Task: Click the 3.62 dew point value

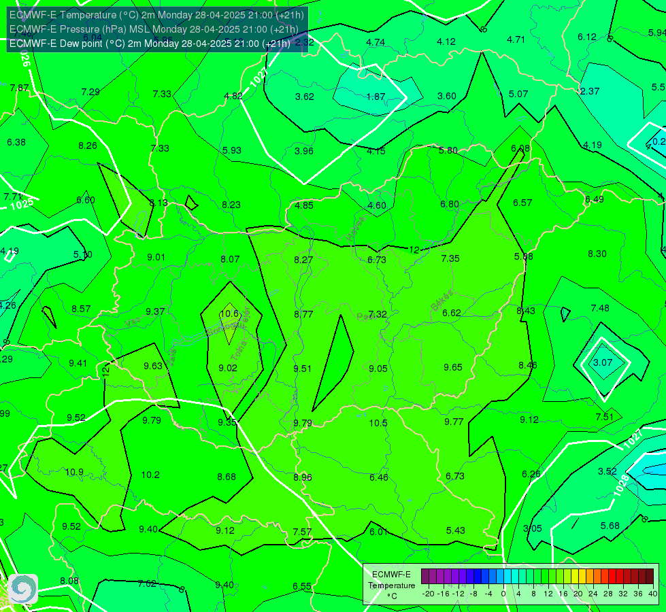Action: (305, 97)
